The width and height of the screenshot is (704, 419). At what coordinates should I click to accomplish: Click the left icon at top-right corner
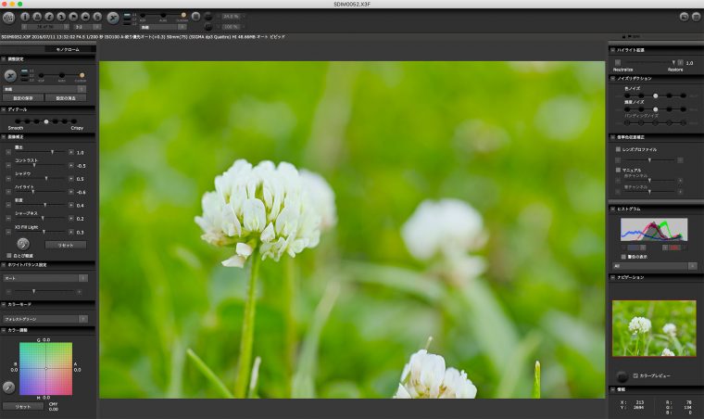tap(684, 17)
